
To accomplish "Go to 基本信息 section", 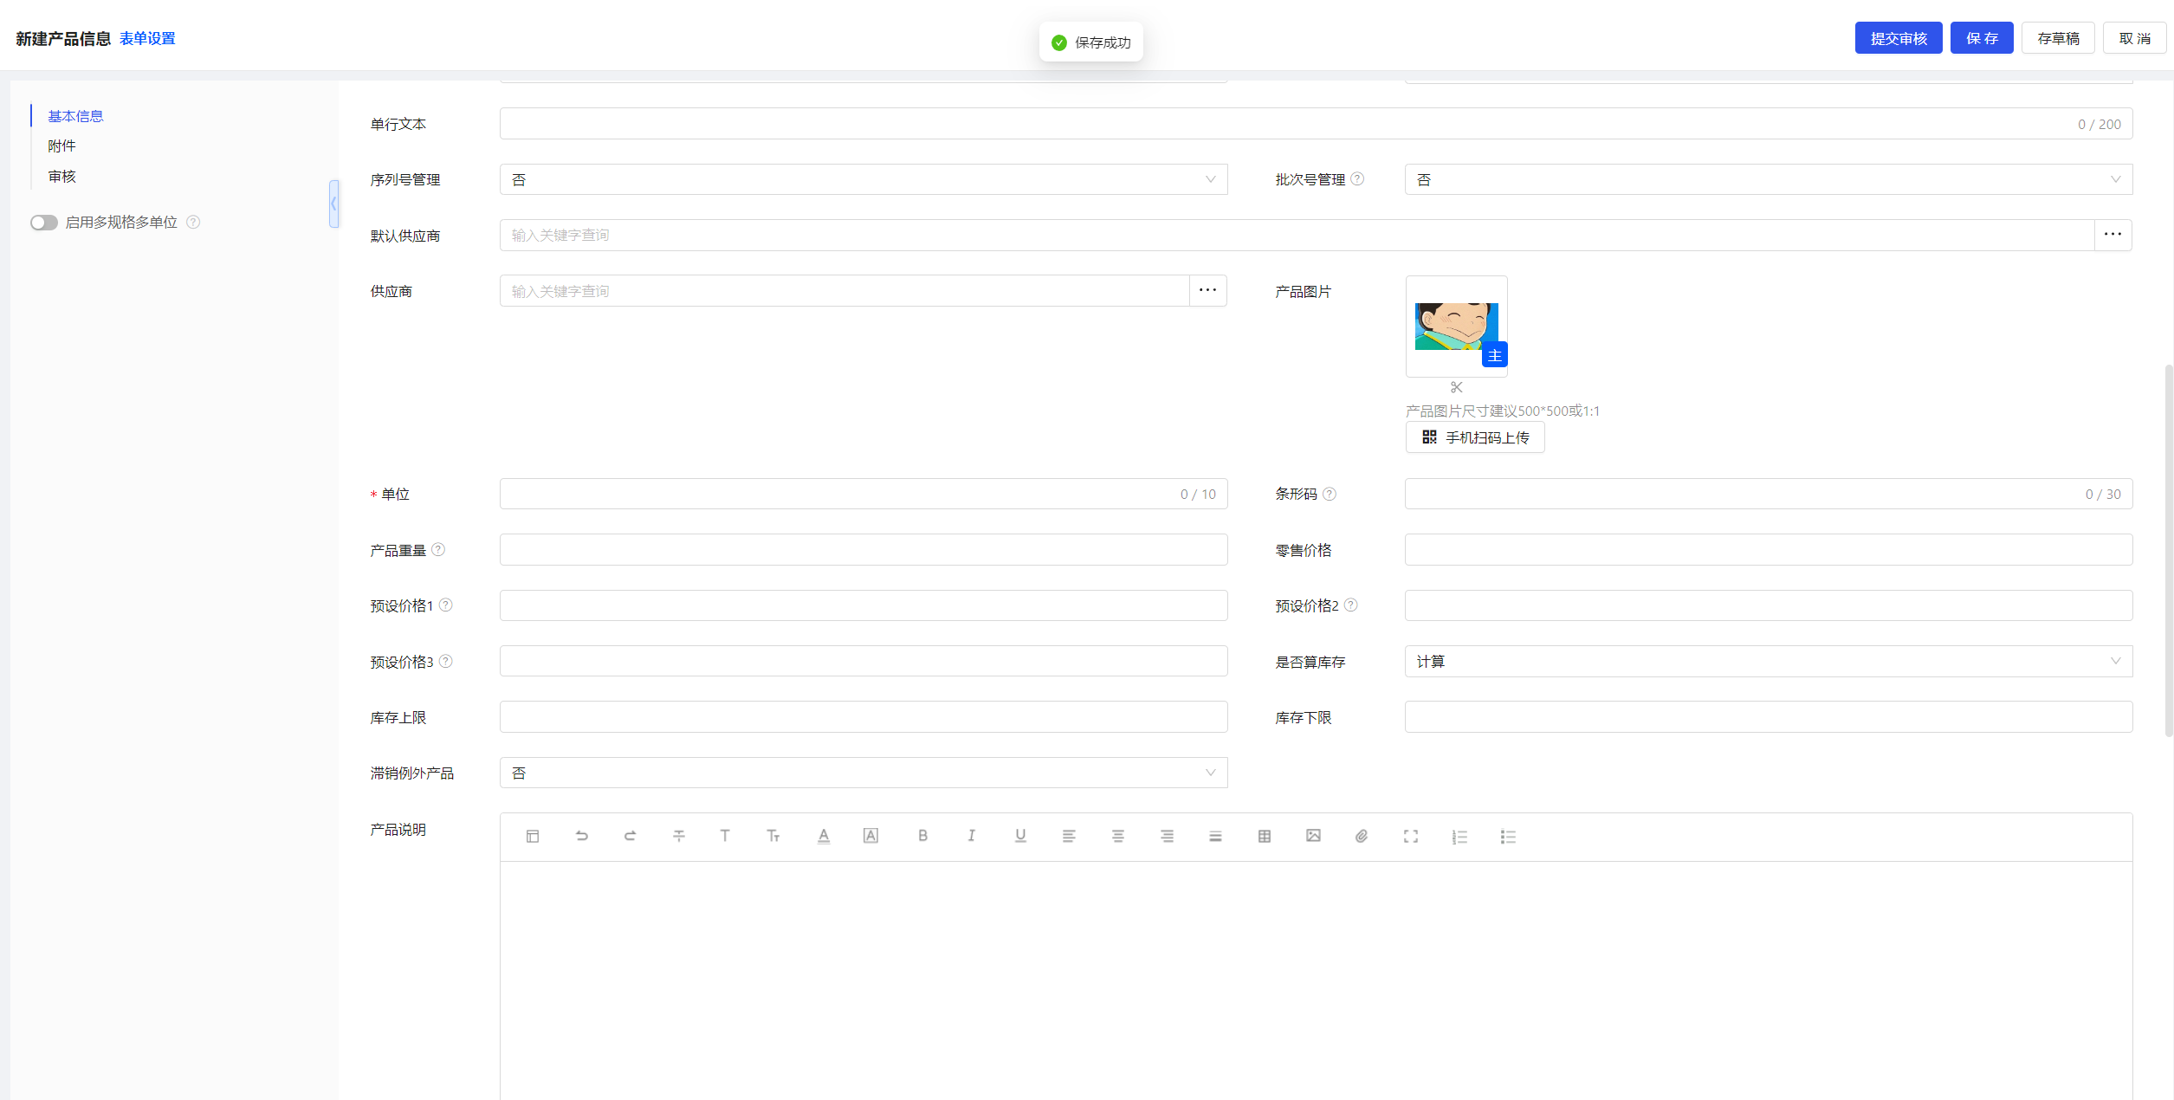I will pos(75,116).
